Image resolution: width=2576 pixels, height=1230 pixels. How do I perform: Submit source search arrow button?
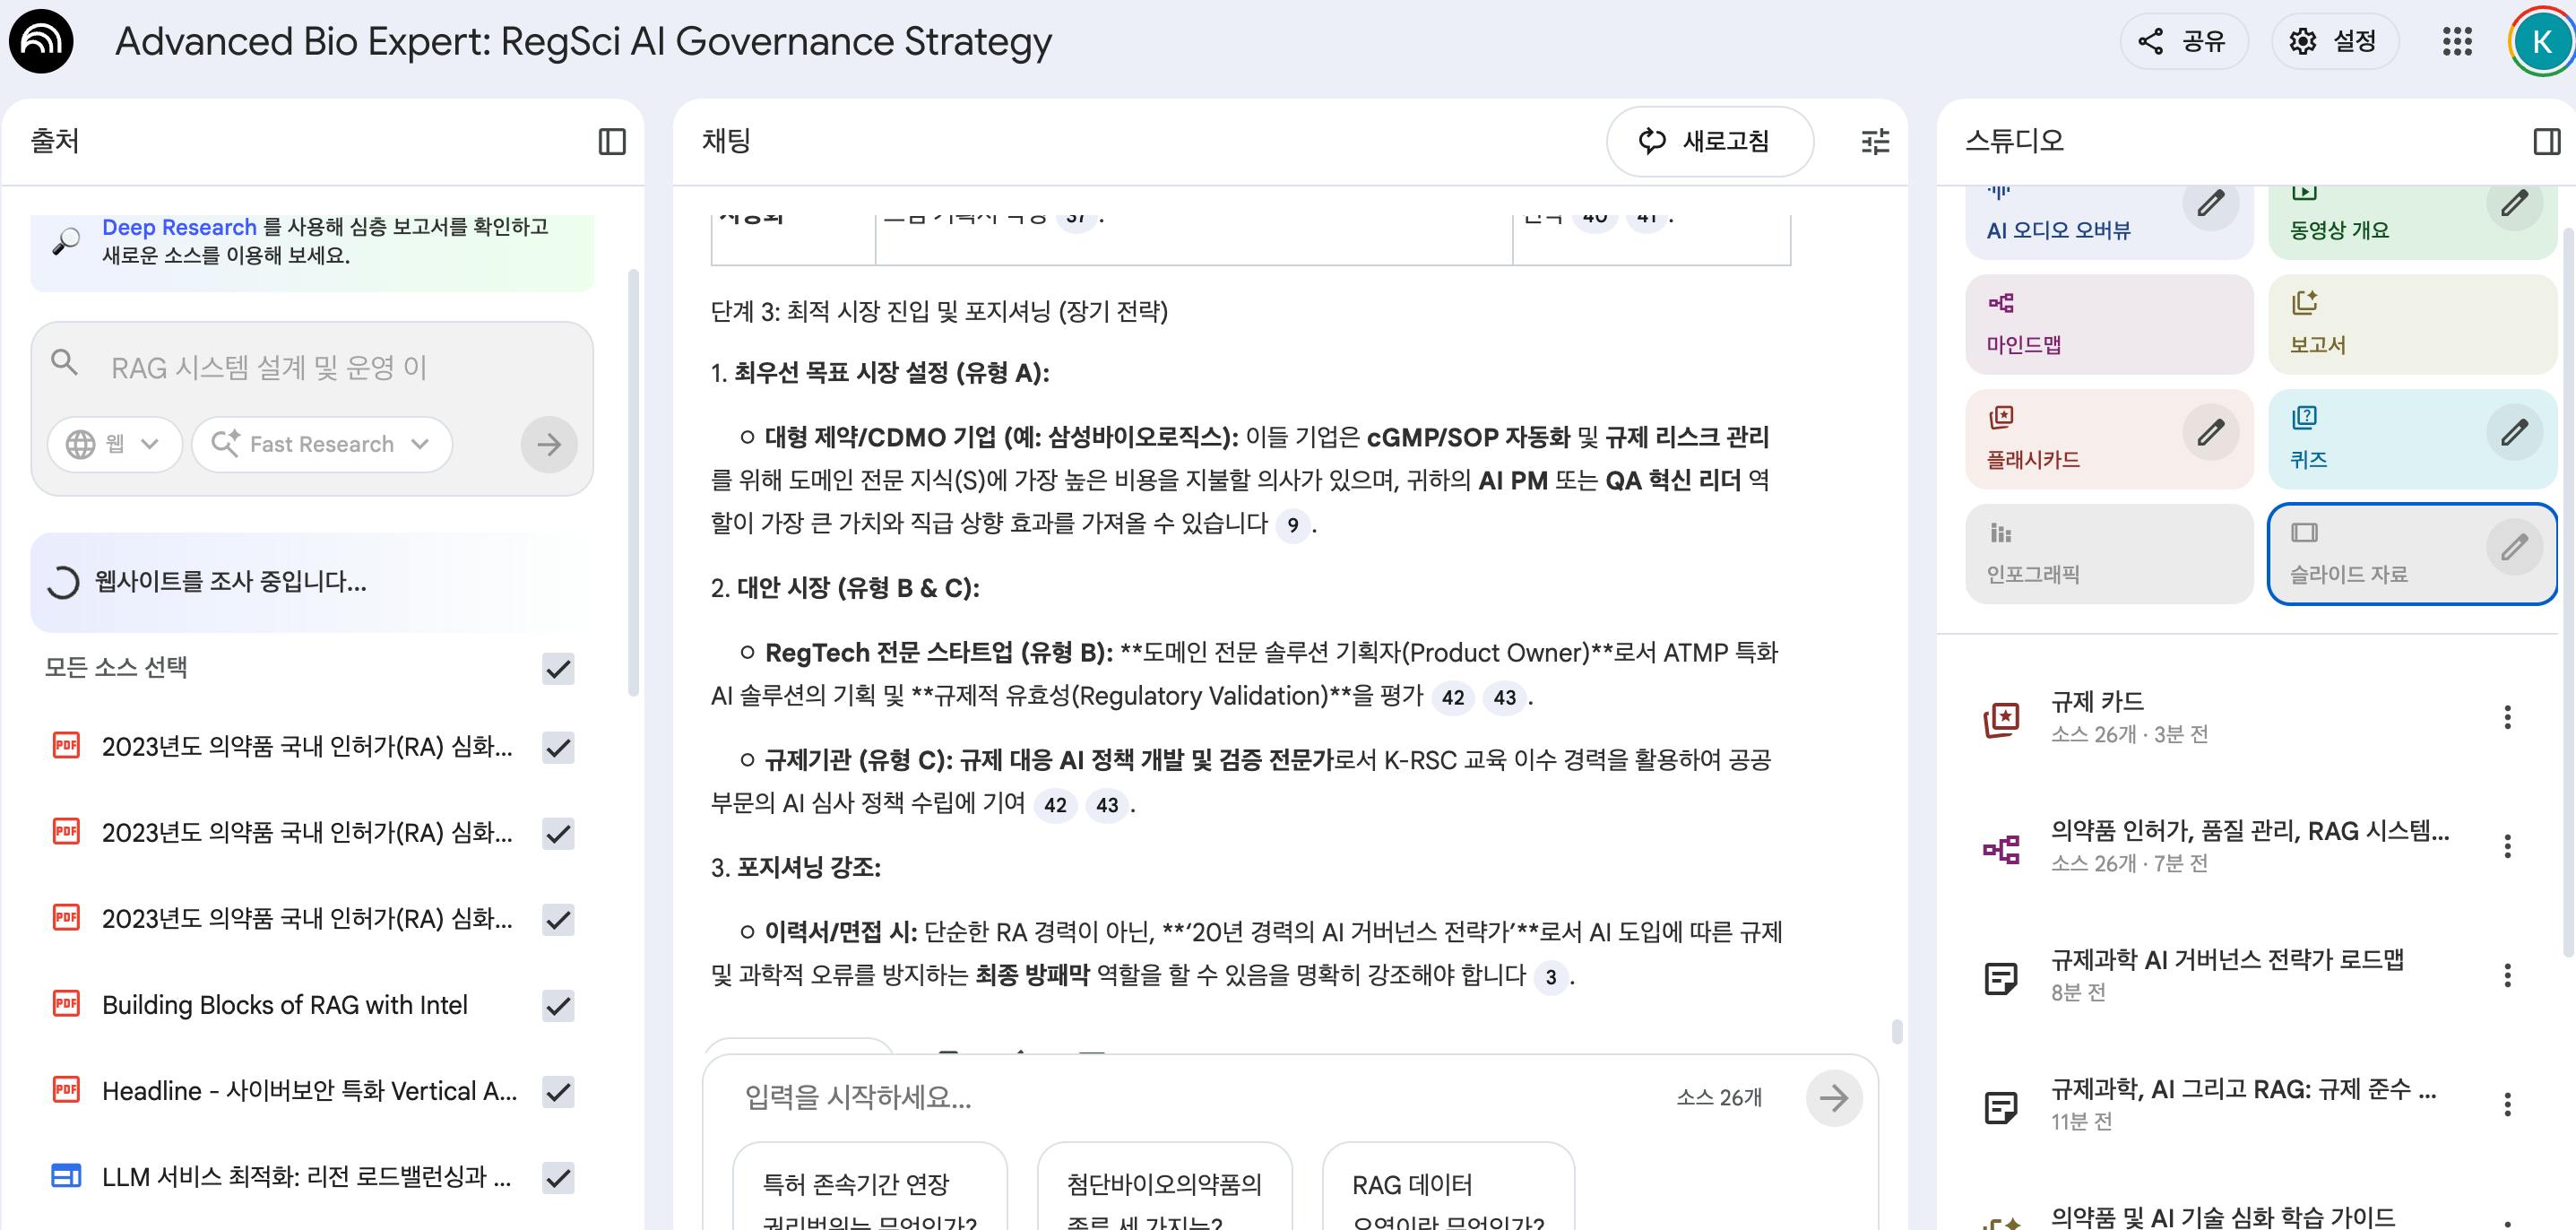548,444
